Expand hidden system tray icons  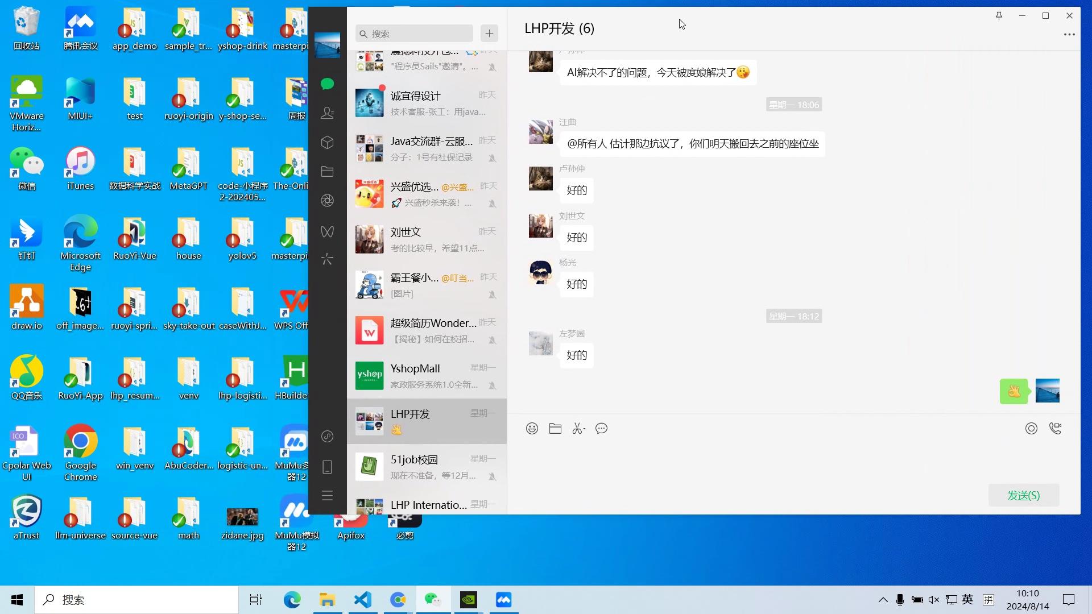pyautogui.click(x=883, y=600)
